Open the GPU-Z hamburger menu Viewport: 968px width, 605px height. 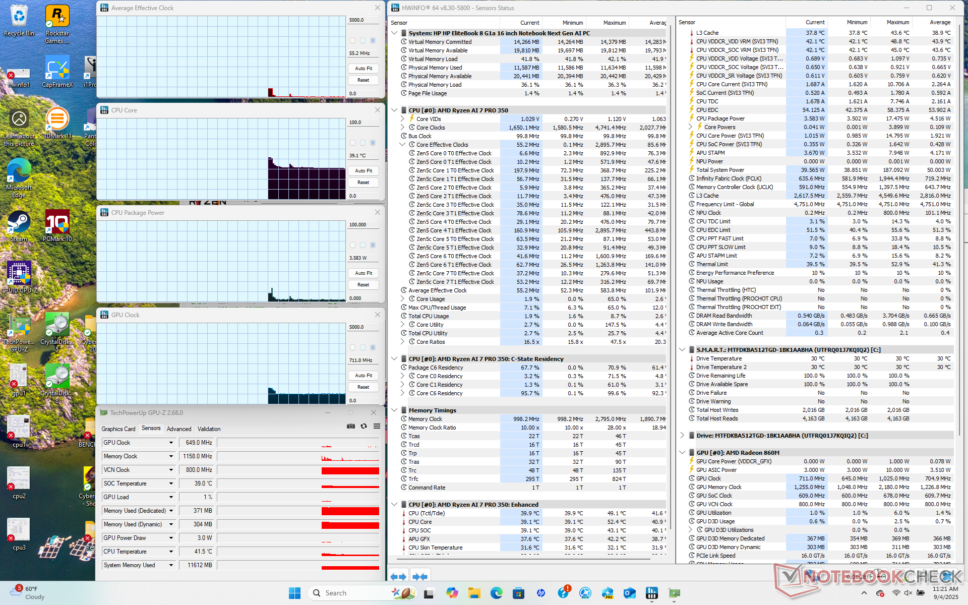pyautogui.click(x=377, y=427)
